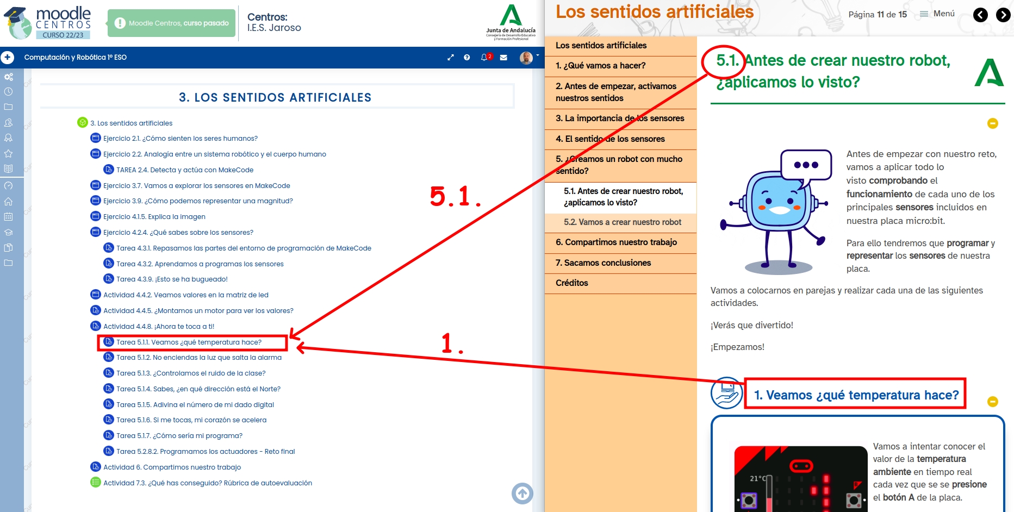Select '5.2. Vamos a crear nuestro robot'
Screen dimensions: 1014x512
pyautogui.click(x=620, y=222)
